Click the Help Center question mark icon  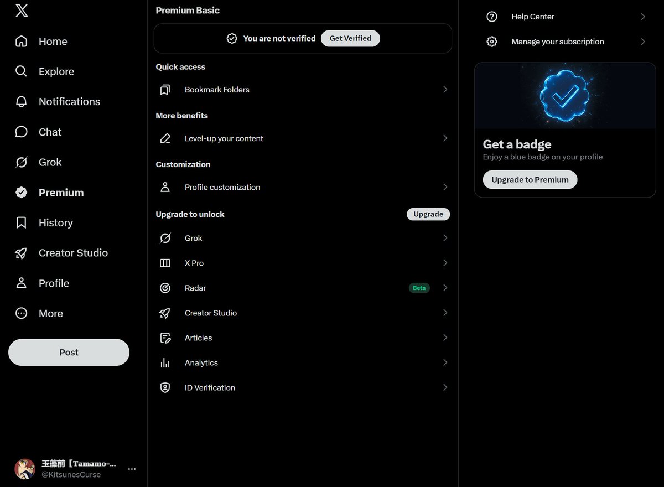(x=492, y=17)
